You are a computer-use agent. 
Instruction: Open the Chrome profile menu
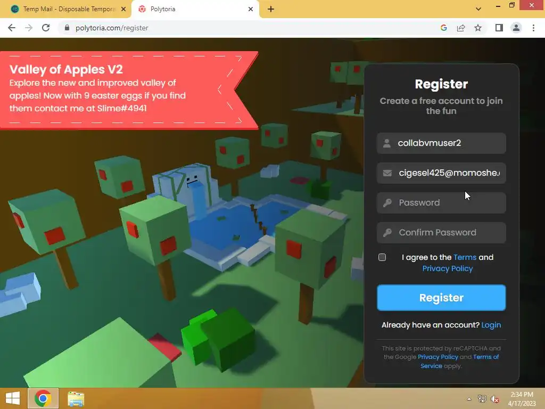point(516,28)
